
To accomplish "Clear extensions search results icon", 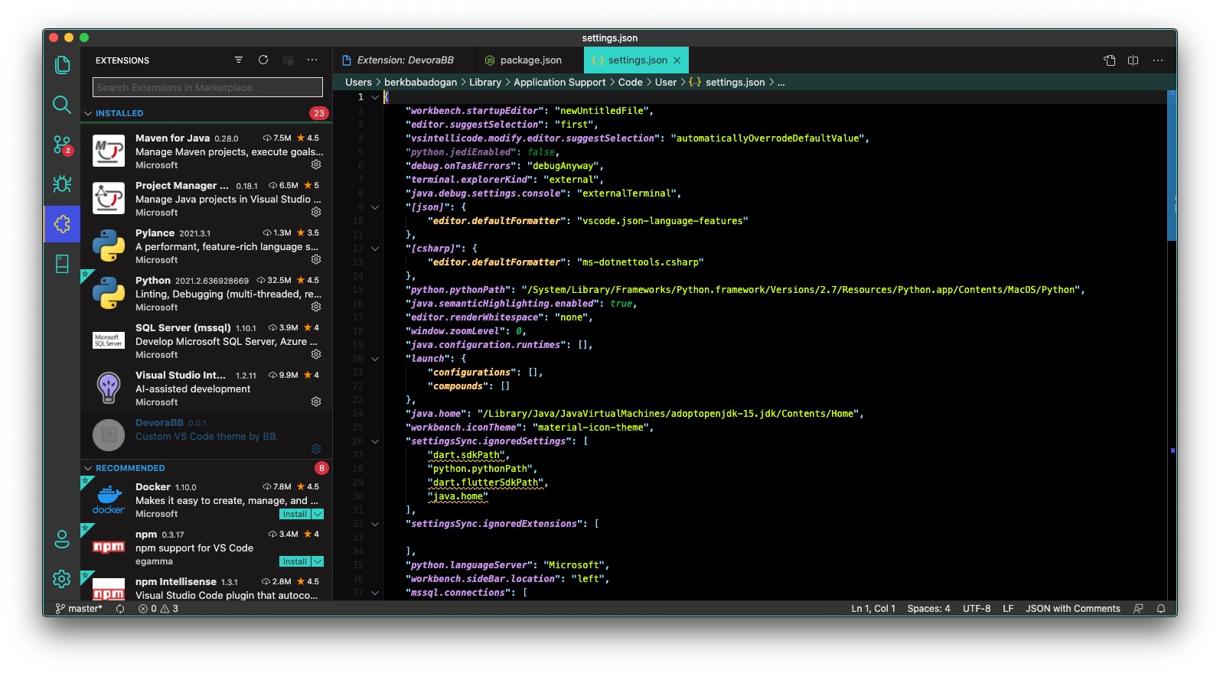I will [288, 60].
